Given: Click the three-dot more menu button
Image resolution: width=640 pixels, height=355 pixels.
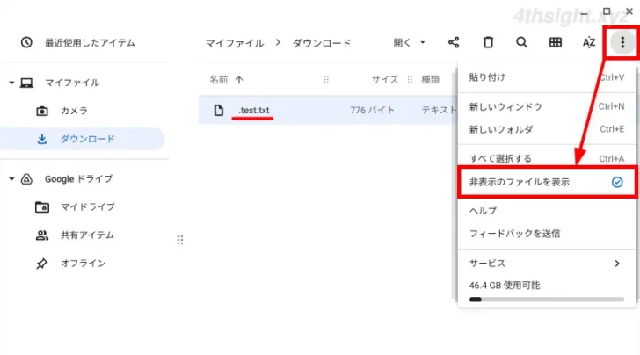Looking at the screenshot, I should [x=622, y=42].
